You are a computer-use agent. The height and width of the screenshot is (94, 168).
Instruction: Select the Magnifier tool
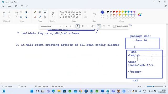click(x=45, y=17)
